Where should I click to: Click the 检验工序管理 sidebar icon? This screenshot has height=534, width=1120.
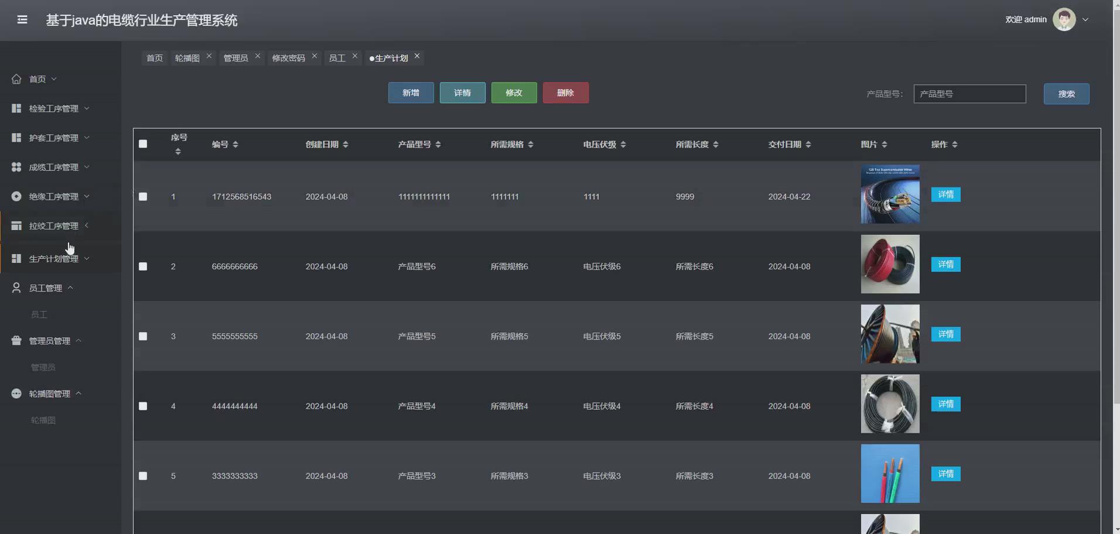(x=16, y=108)
